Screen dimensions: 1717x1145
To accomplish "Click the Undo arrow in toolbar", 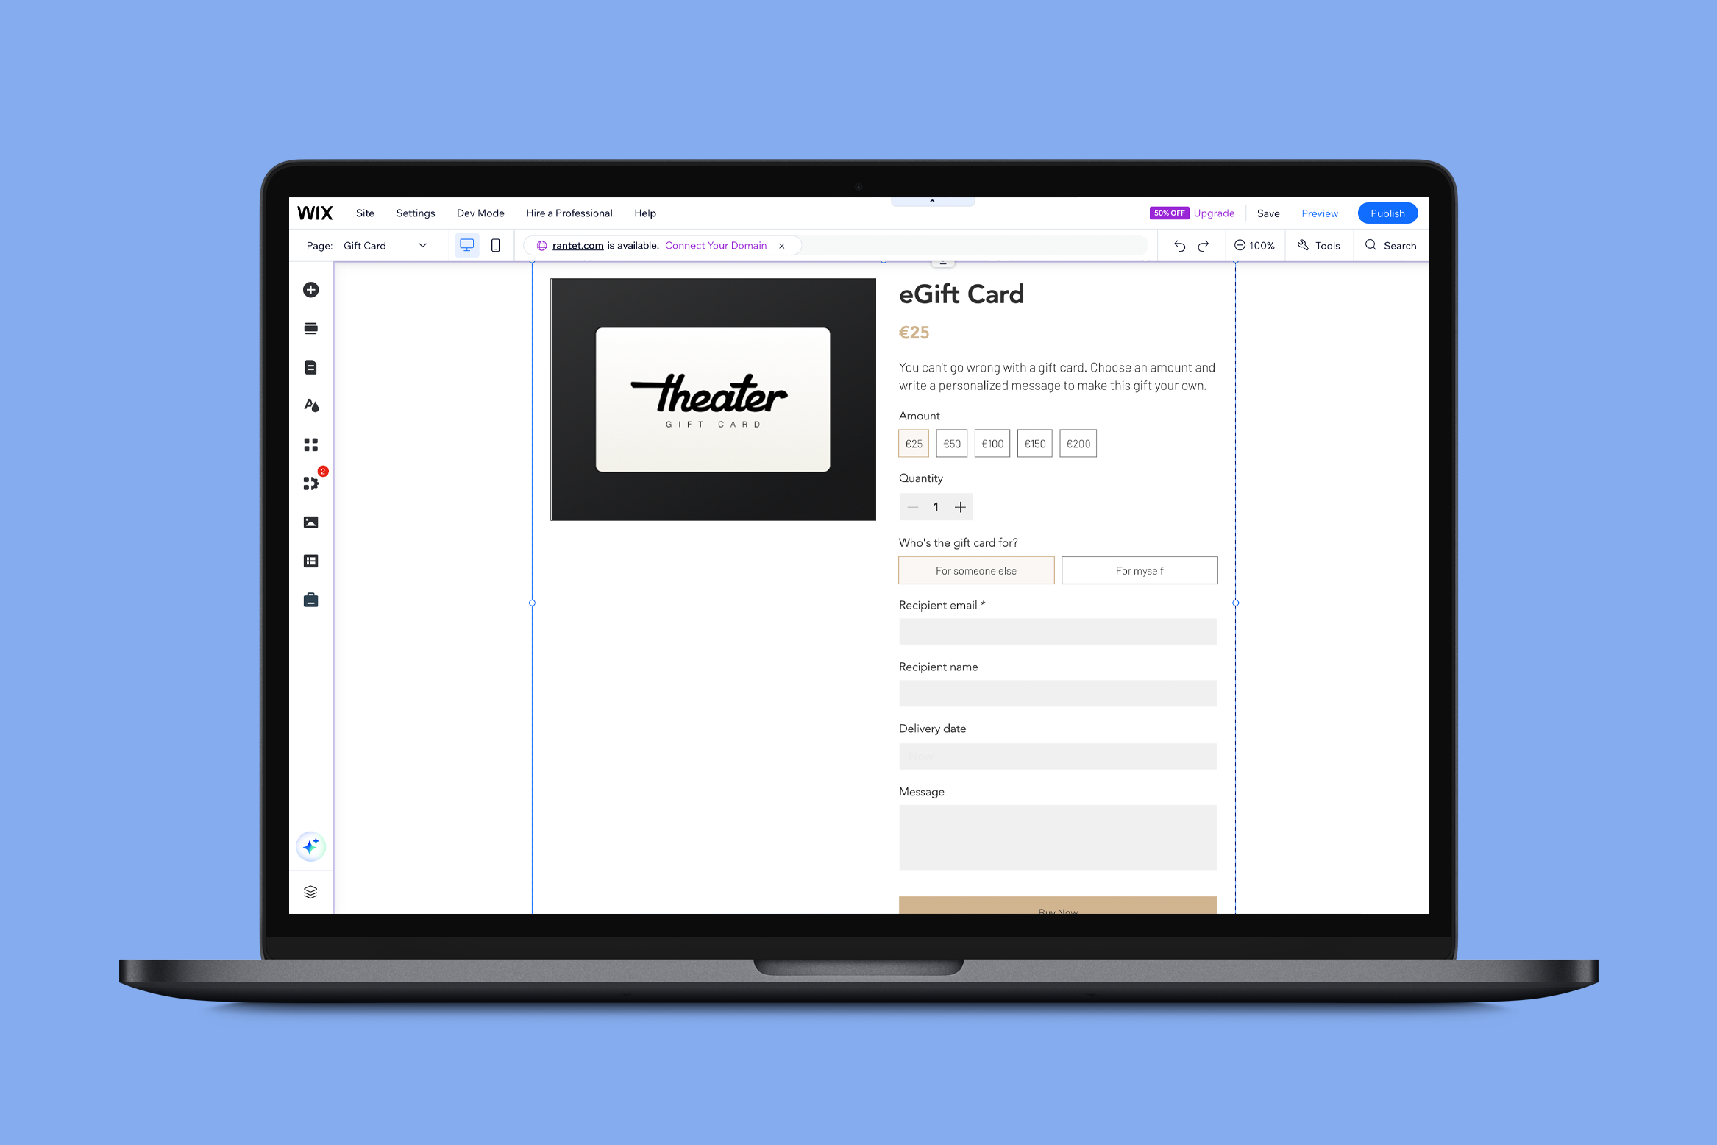I will [1176, 245].
